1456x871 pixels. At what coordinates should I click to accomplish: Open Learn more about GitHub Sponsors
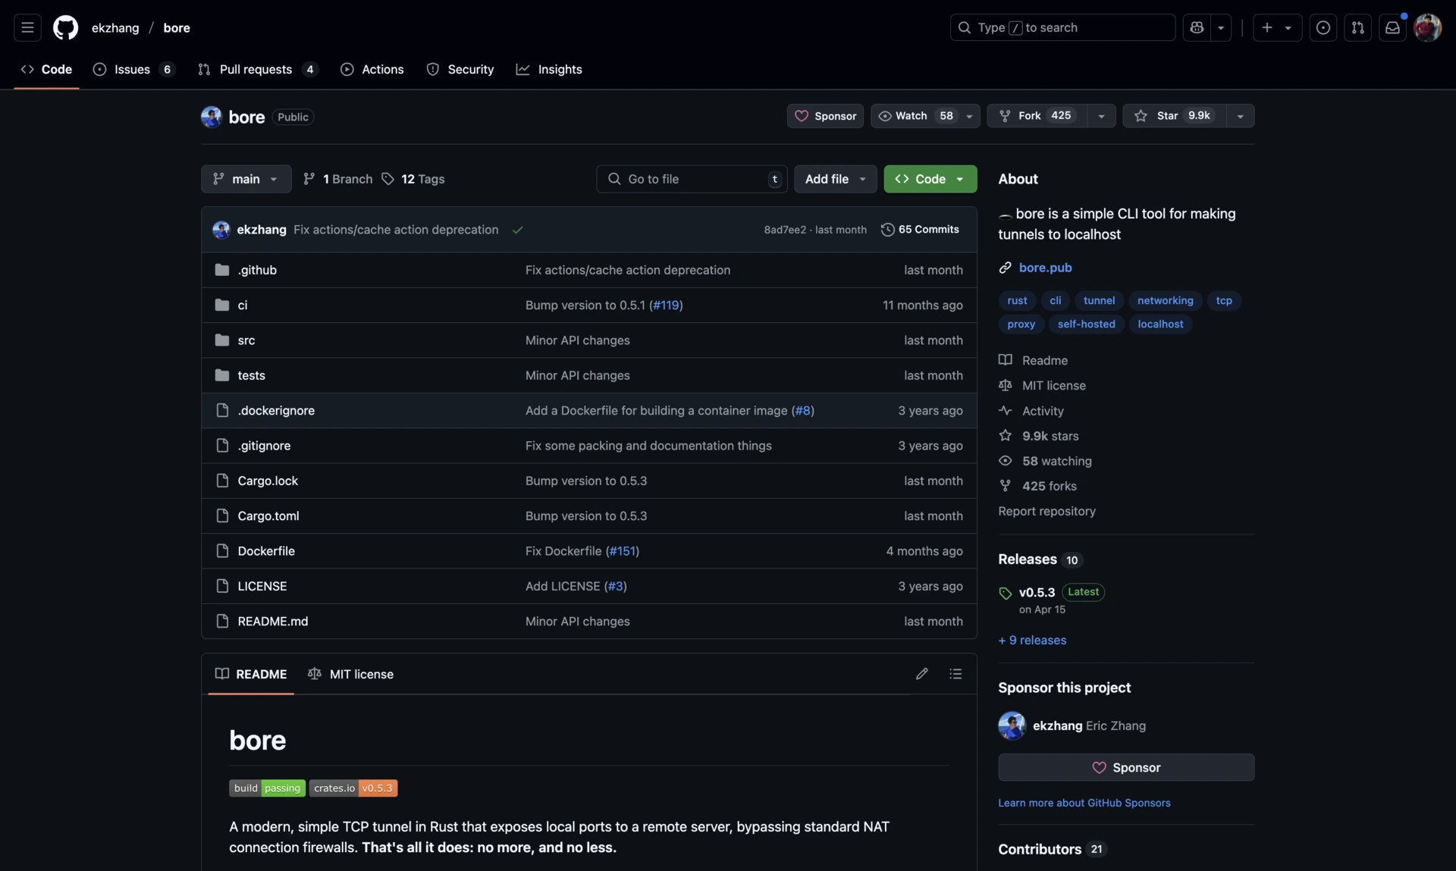(x=1084, y=803)
